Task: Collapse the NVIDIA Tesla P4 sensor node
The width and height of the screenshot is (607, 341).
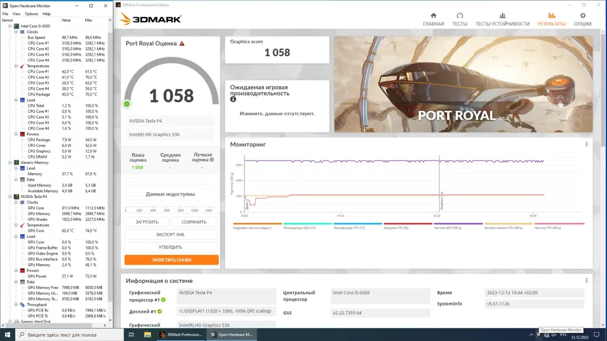Action: (x=11, y=197)
